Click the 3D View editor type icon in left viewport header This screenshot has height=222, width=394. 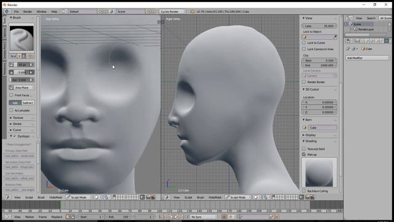(7, 197)
